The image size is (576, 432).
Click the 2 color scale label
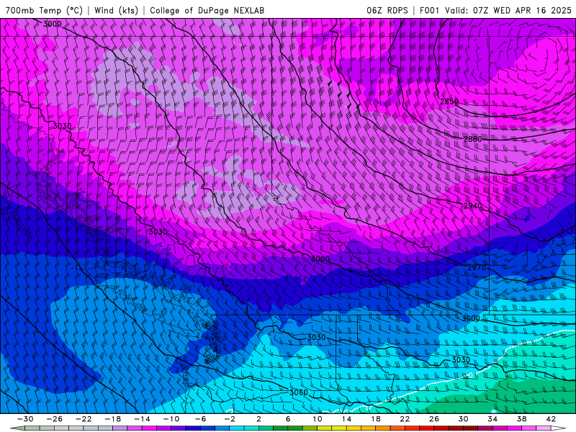point(258,419)
